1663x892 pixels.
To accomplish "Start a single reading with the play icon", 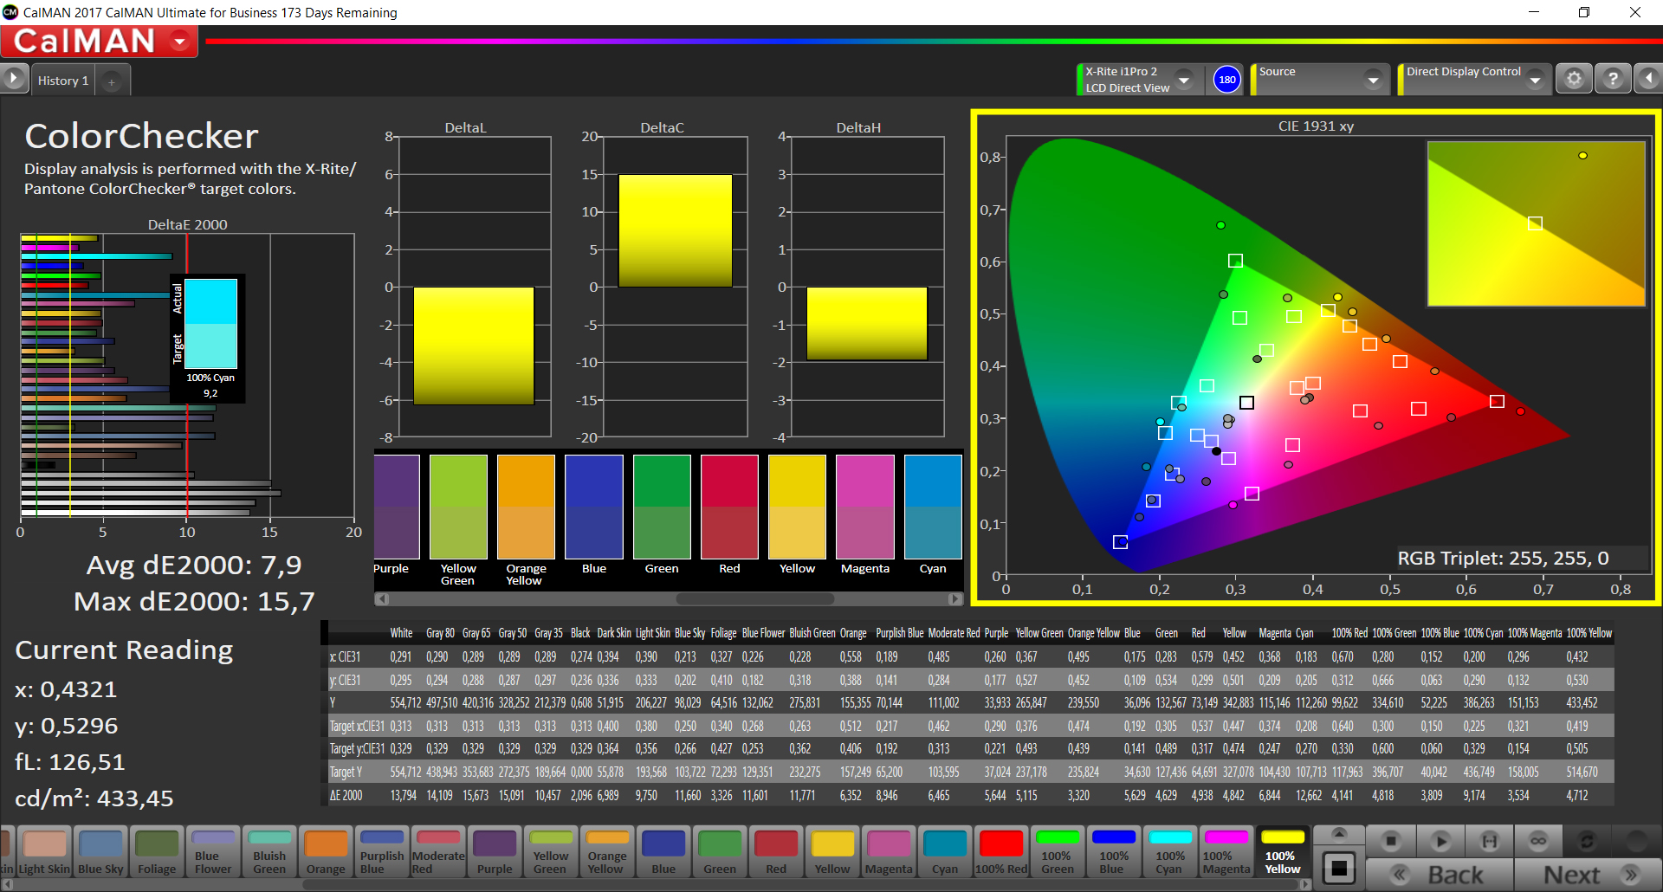I will click(1440, 840).
